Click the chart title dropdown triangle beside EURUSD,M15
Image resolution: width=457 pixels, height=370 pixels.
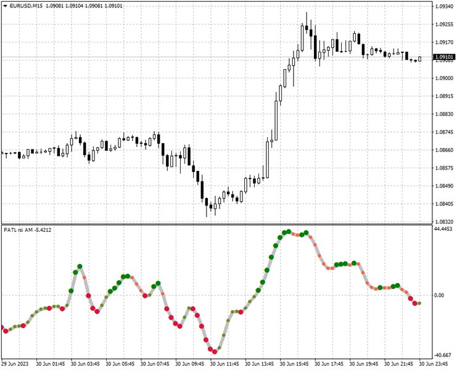tap(5, 6)
